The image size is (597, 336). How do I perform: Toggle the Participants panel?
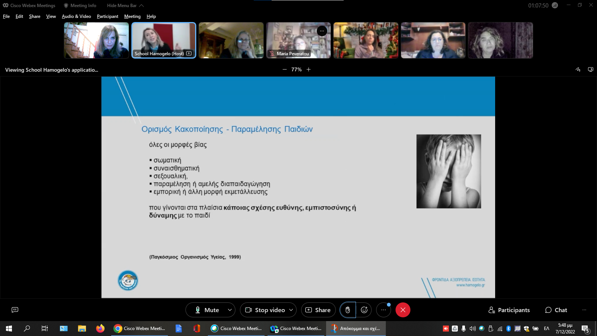pyautogui.click(x=509, y=310)
